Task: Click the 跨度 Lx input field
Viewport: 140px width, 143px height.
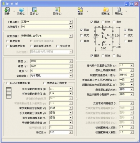Action: [51, 61]
